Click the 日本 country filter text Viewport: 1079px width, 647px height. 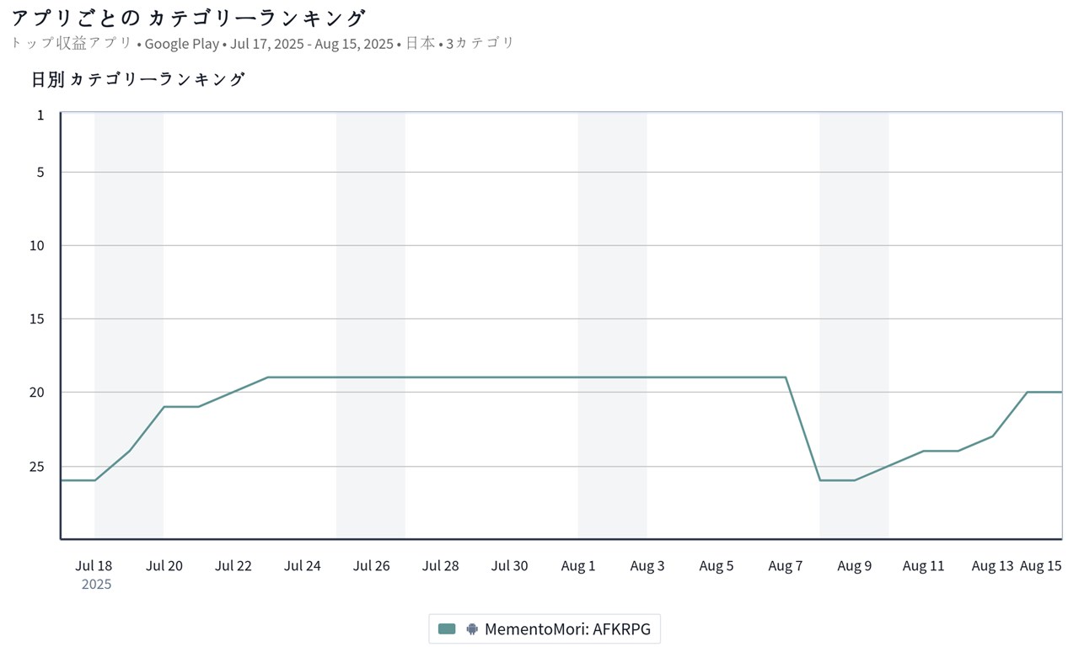click(x=420, y=44)
